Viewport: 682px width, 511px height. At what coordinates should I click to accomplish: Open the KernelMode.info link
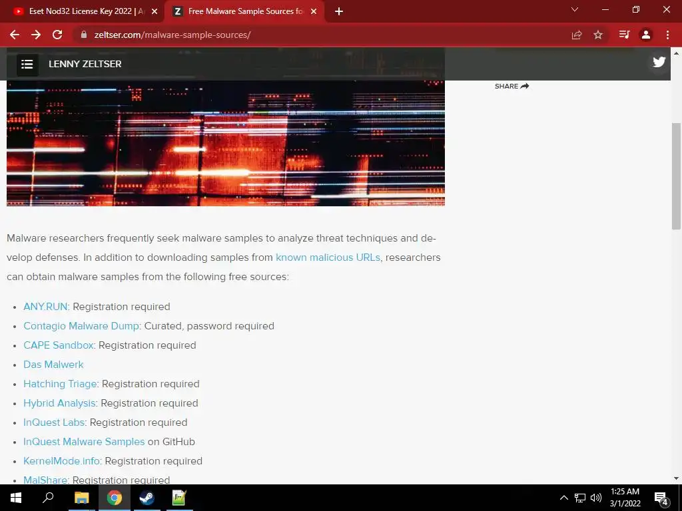click(x=62, y=461)
